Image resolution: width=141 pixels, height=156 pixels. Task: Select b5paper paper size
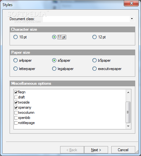(94, 60)
